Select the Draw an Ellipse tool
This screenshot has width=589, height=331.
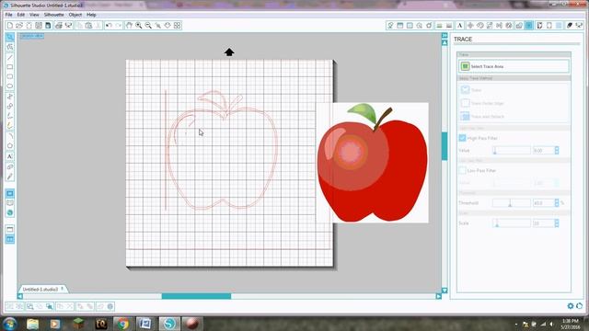(10, 86)
